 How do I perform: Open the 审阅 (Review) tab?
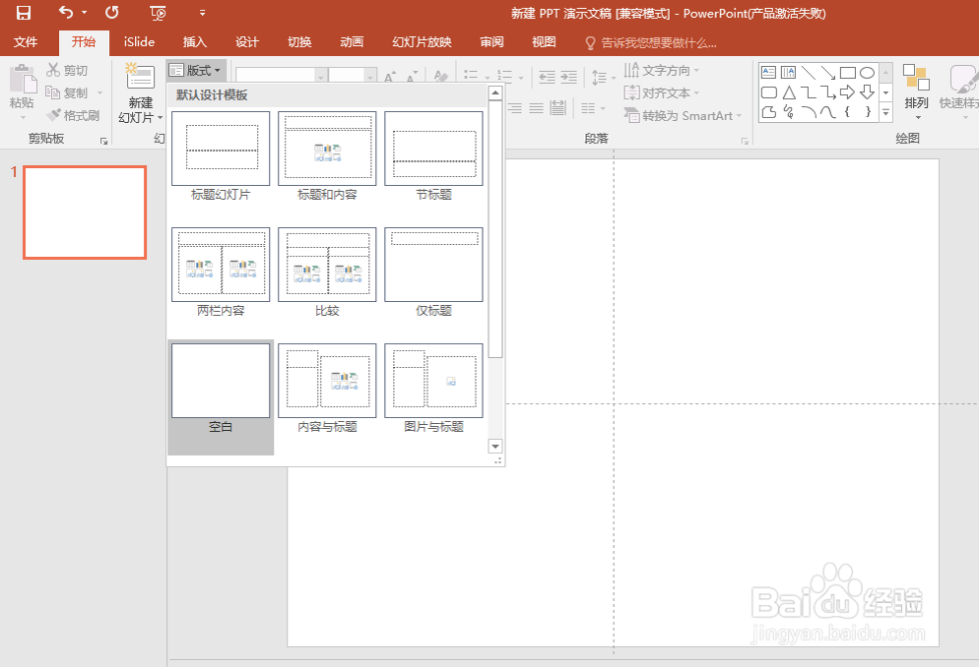[x=491, y=41]
